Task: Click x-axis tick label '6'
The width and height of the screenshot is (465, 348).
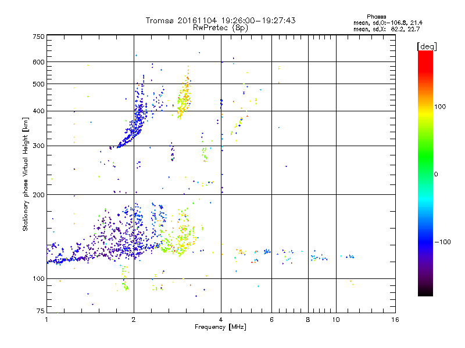Action: tap(271, 320)
